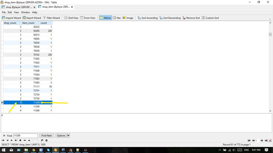Open the Import Wizard
Image resolution: width=273 pixels, height=153 pixels.
[x=12, y=18]
